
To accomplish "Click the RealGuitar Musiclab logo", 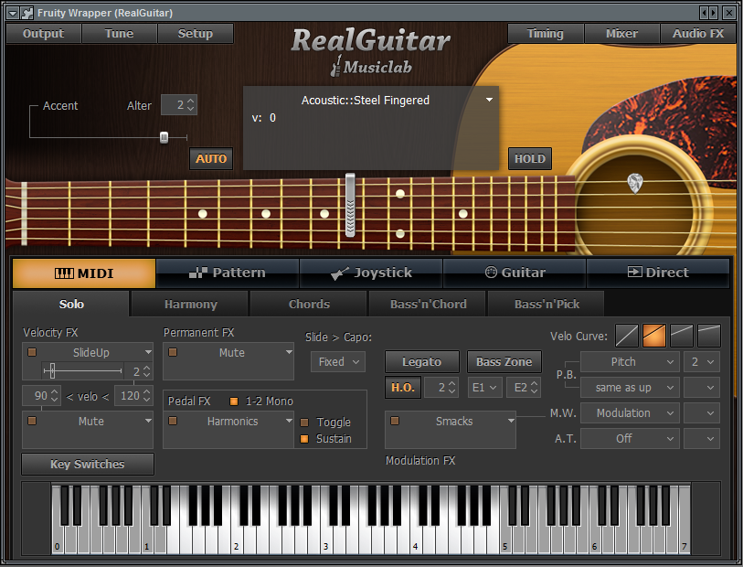I will point(370,51).
